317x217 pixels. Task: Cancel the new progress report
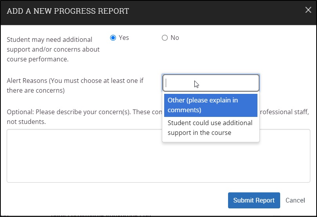(295, 200)
